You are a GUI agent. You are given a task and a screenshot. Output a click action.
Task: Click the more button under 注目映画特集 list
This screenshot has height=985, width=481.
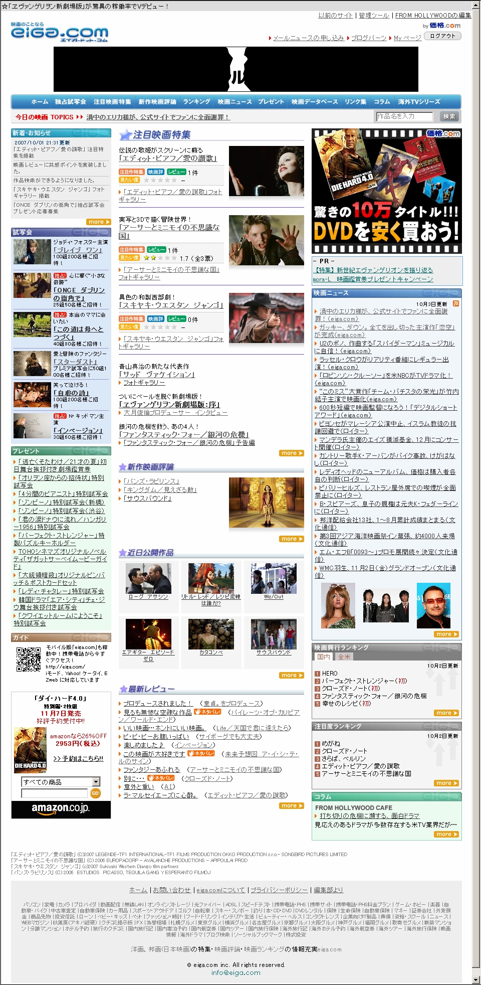click(x=292, y=453)
